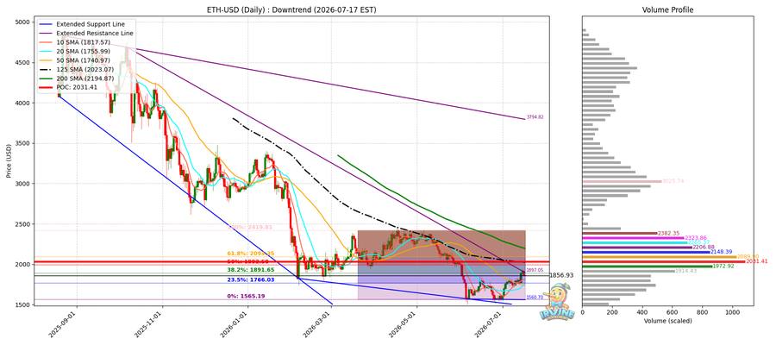This screenshot has width=776, height=345.
Task: Click the 2382.35 volume bar label
Action: [x=670, y=233]
